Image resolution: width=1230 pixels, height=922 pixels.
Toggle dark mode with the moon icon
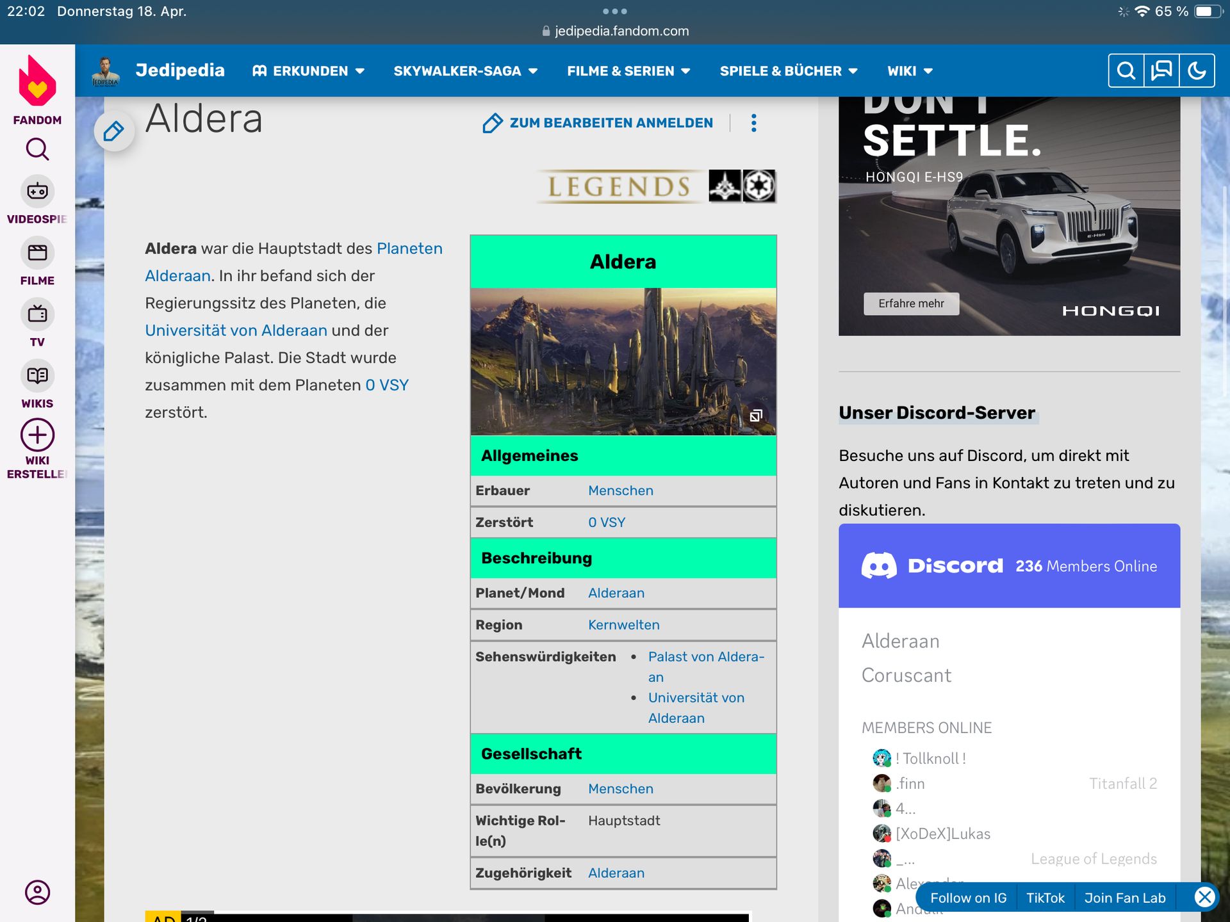(x=1197, y=70)
